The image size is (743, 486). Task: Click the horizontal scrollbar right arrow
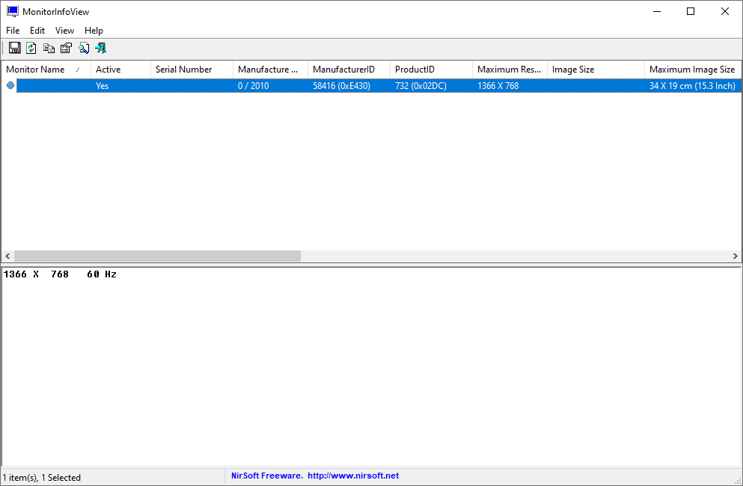tap(735, 256)
